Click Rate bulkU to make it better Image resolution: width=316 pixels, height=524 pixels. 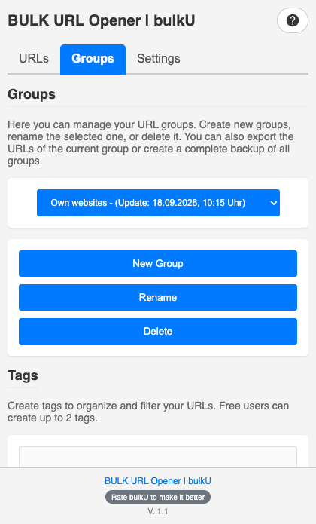[158, 497]
